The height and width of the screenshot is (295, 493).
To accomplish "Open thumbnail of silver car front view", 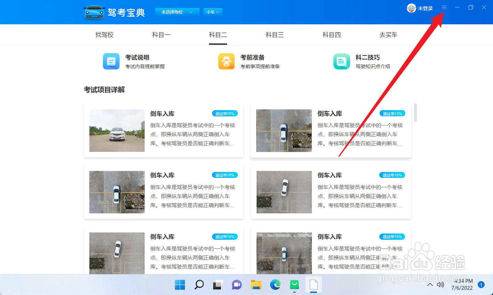I will [117, 131].
